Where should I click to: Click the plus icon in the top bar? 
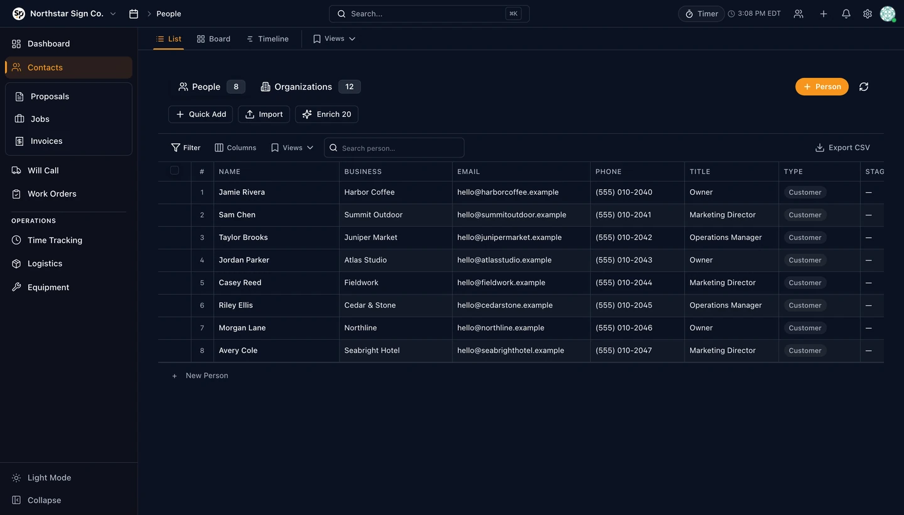[x=824, y=14]
